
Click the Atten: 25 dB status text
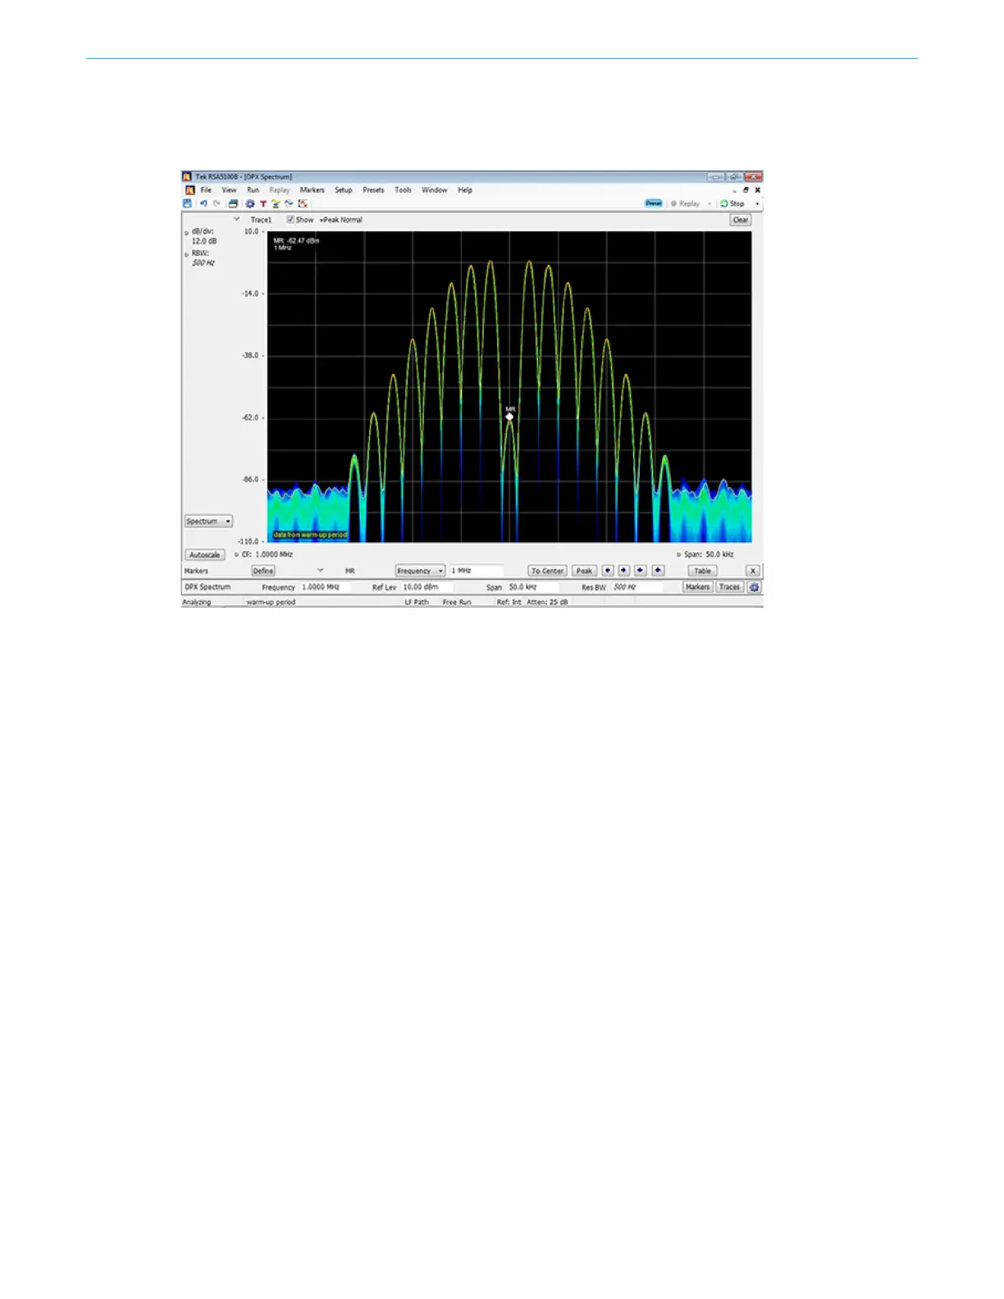pos(547,602)
